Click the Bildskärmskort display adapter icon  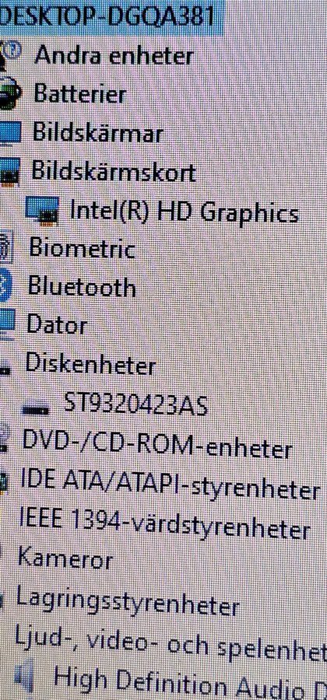coord(9,173)
